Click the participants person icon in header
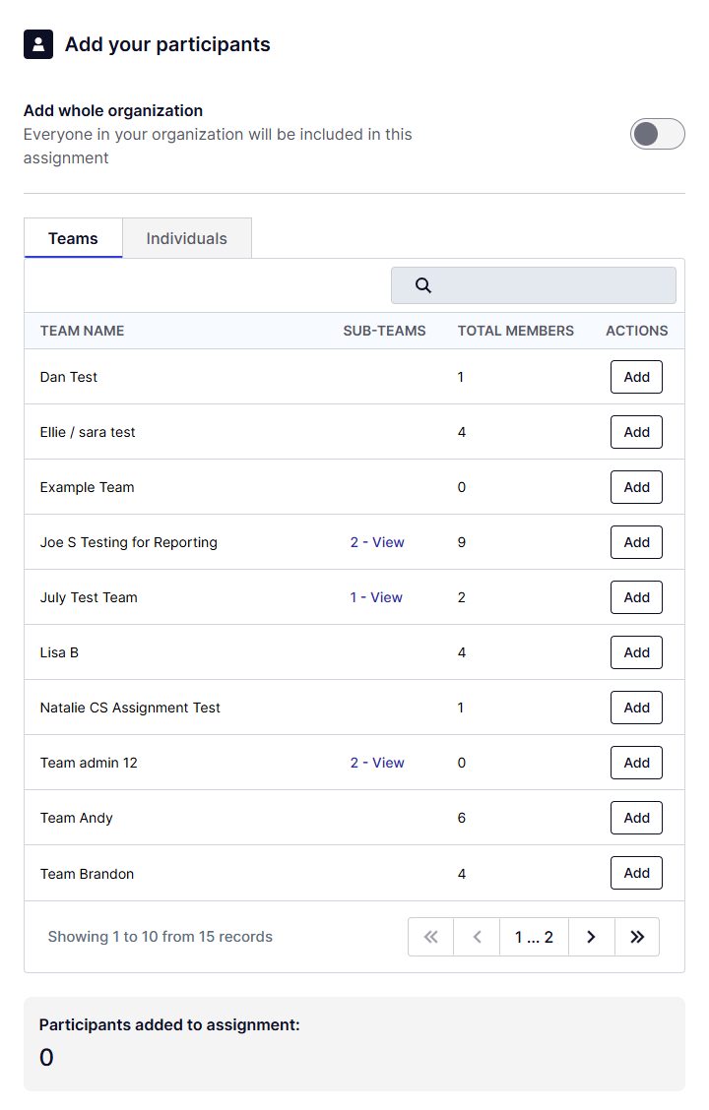 (38, 44)
